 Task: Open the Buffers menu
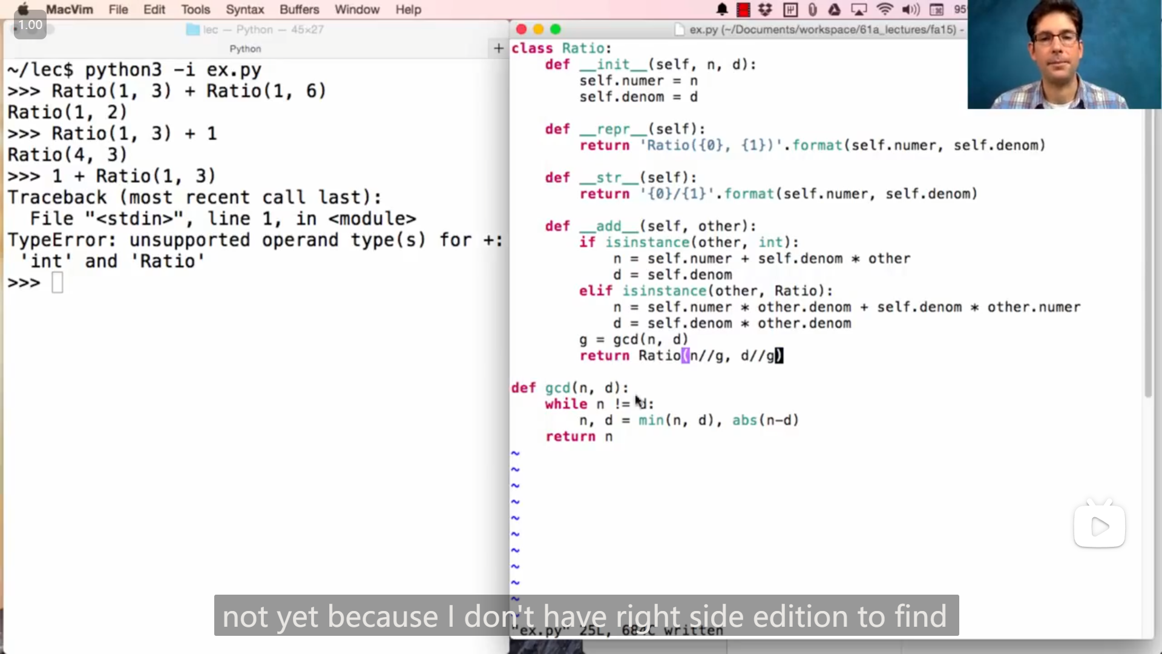click(299, 10)
